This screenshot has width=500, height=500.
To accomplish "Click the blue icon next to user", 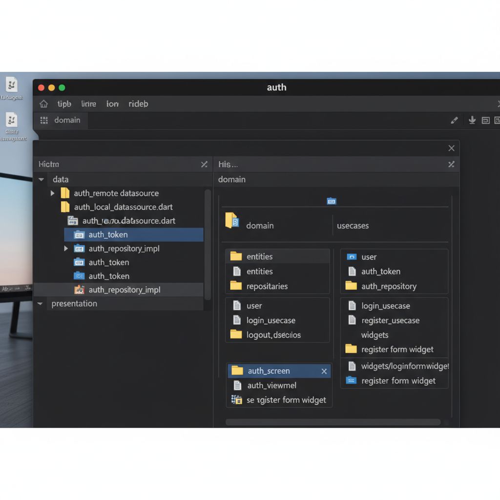I will point(352,257).
